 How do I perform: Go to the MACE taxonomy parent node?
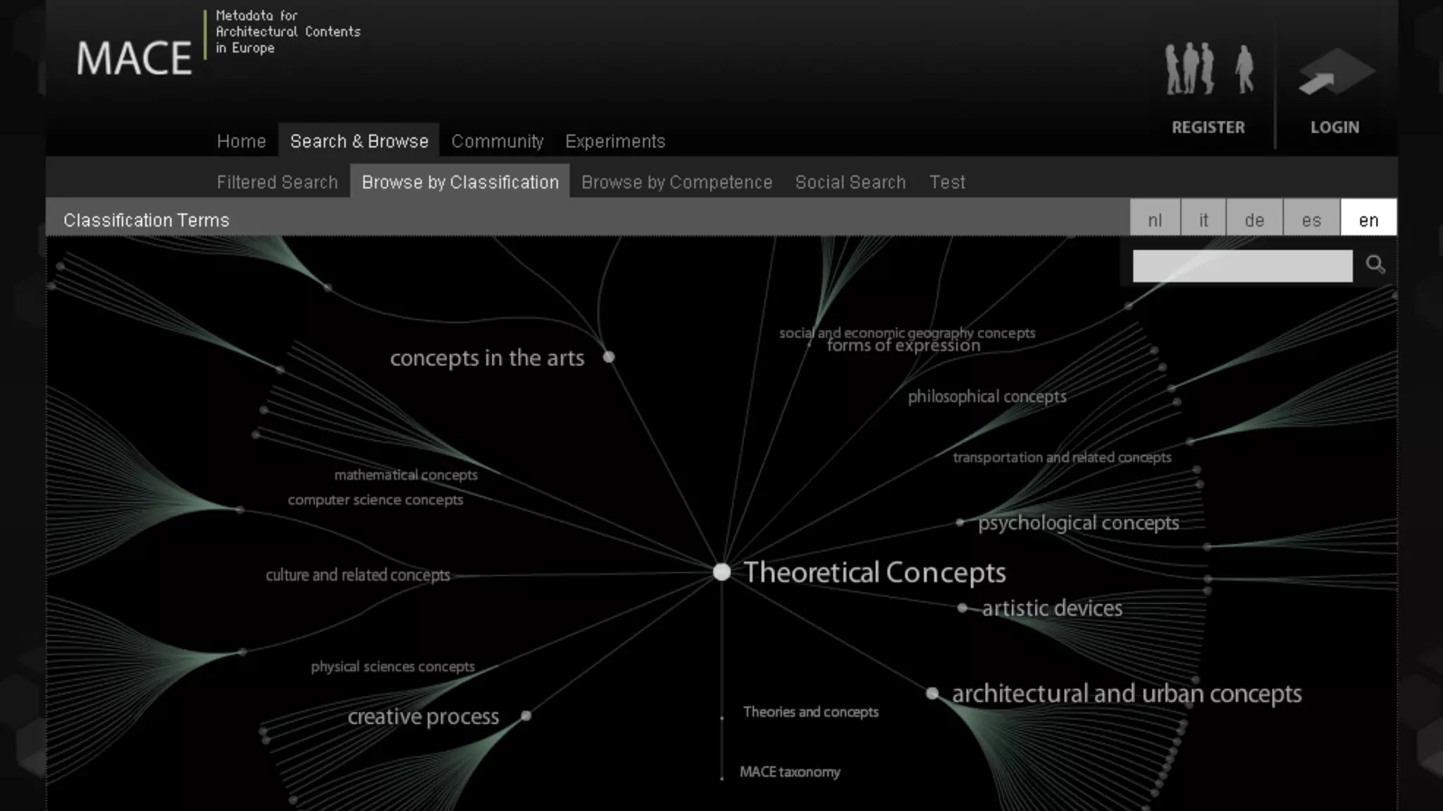(x=789, y=772)
